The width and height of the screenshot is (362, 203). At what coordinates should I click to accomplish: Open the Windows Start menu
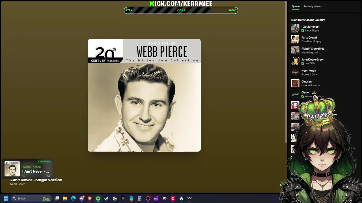click(6, 198)
